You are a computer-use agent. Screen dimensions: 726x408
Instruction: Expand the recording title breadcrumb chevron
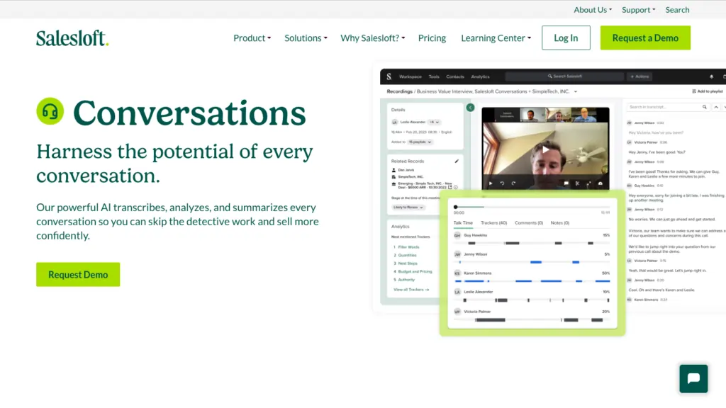(x=576, y=91)
